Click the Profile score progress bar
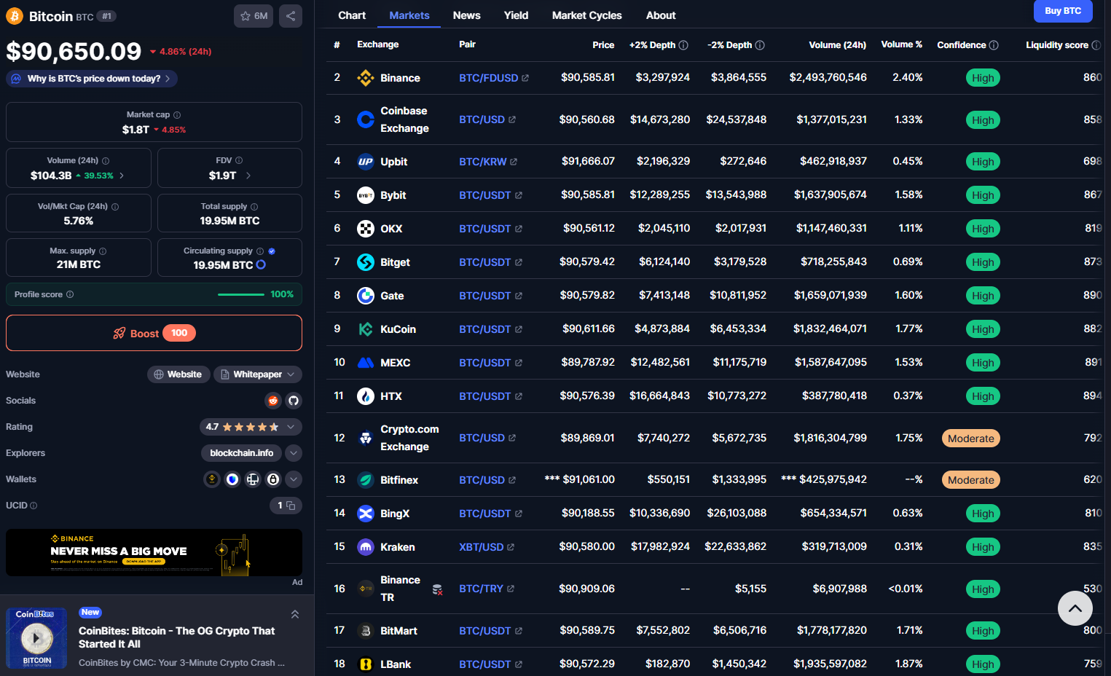The height and width of the screenshot is (676, 1111). tap(241, 294)
